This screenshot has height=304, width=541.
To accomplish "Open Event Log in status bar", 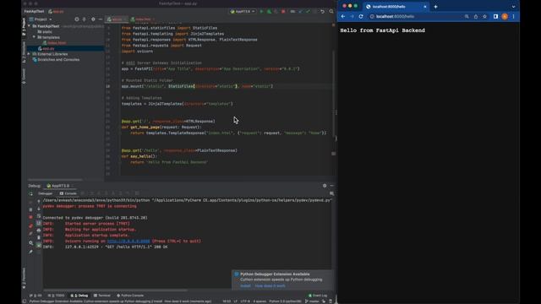I will point(318,296).
